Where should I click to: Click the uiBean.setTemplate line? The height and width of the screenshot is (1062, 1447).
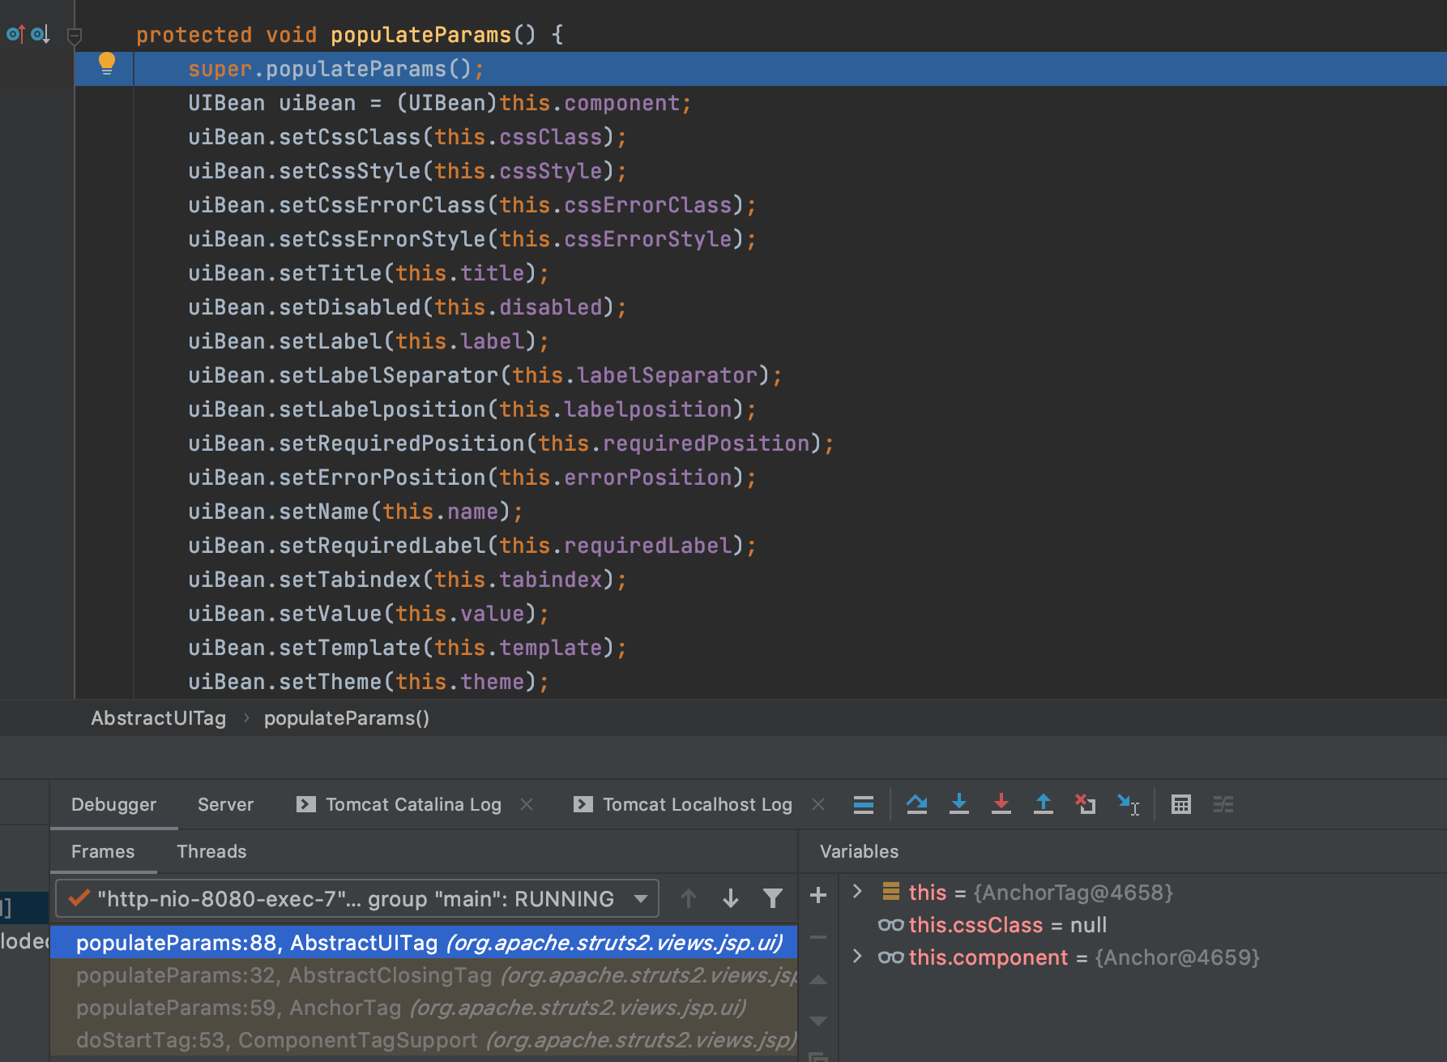408,648
